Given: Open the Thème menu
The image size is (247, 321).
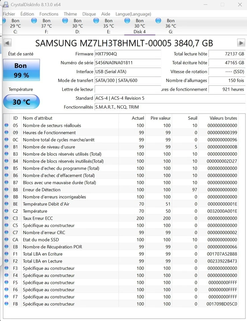Looking at the screenshot, I should click(70, 14).
